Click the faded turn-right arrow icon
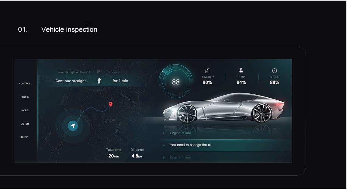 pos(99,72)
